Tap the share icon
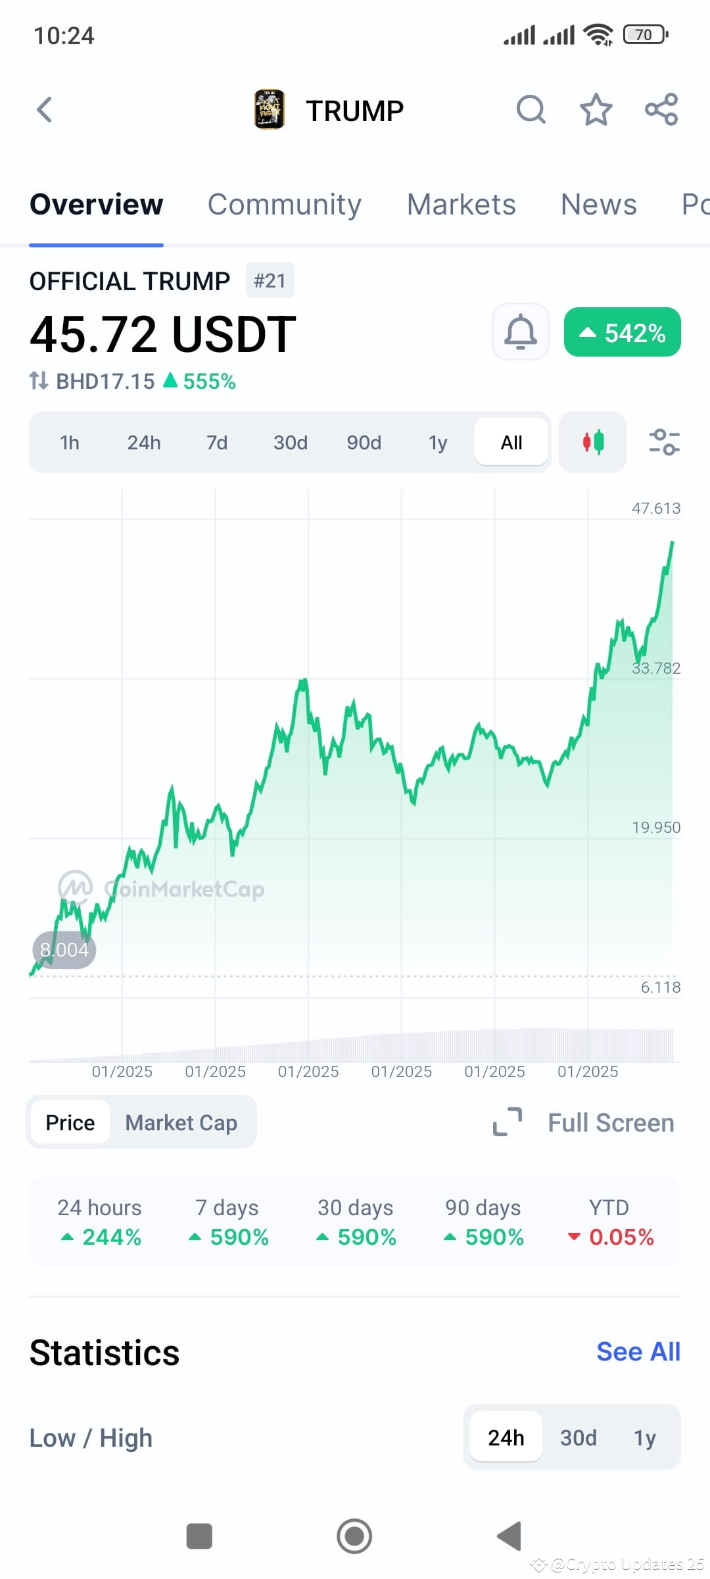Screen dimensions: 710x1579 click(x=661, y=110)
